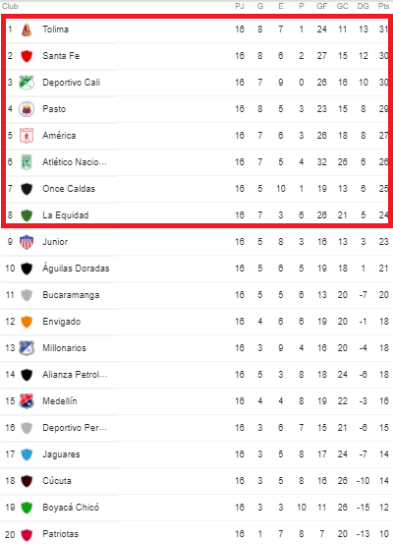Click the Atlético Nacional crest icon
The height and width of the screenshot is (544, 393).
(27, 162)
